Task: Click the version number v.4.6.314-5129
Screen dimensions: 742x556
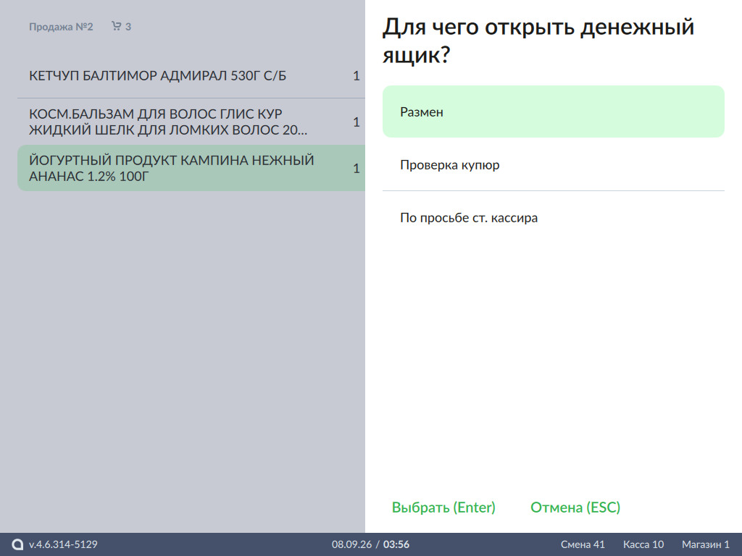Action: point(63,544)
